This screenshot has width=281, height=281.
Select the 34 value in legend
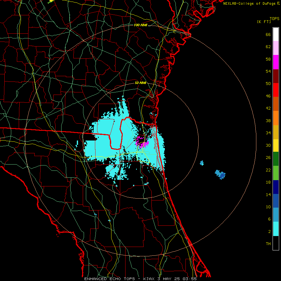tap(268, 133)
